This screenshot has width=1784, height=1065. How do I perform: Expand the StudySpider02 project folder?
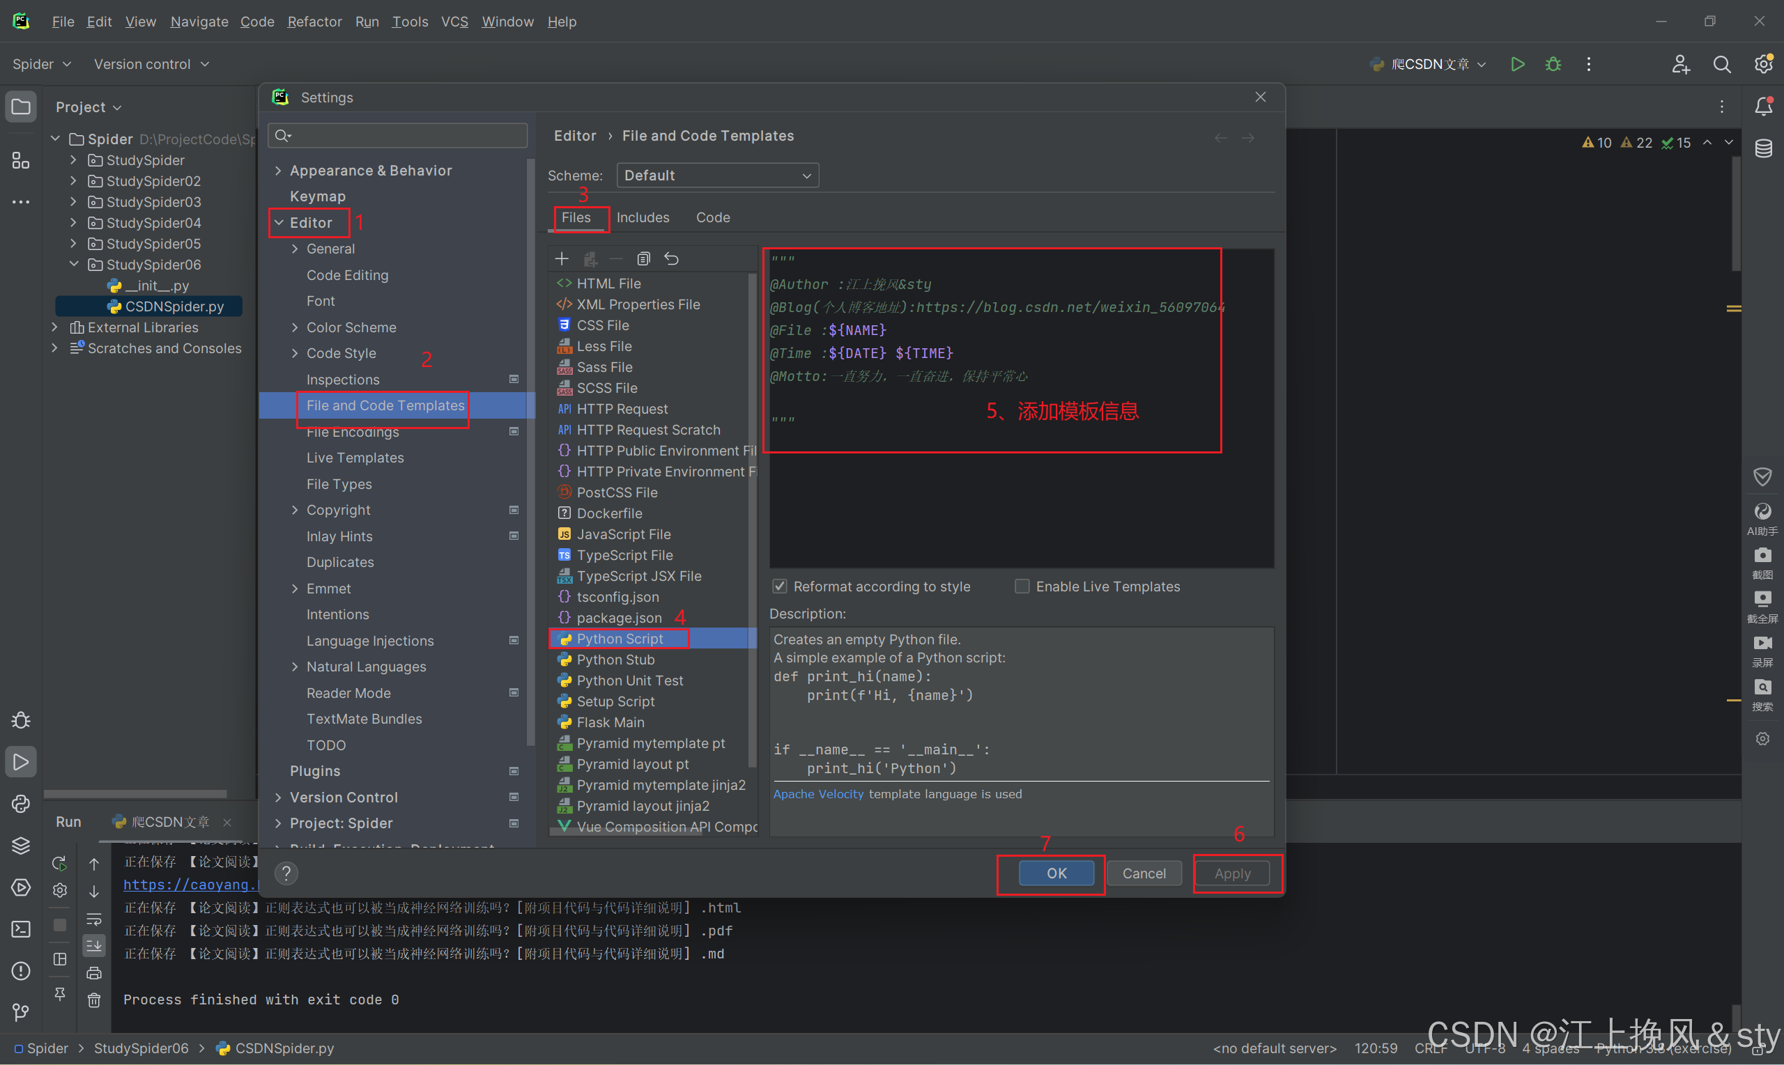tap(73, 181)
